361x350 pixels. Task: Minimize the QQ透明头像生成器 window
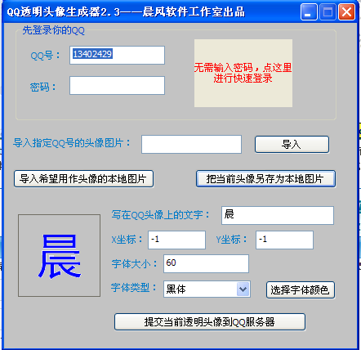click(309, 12)
